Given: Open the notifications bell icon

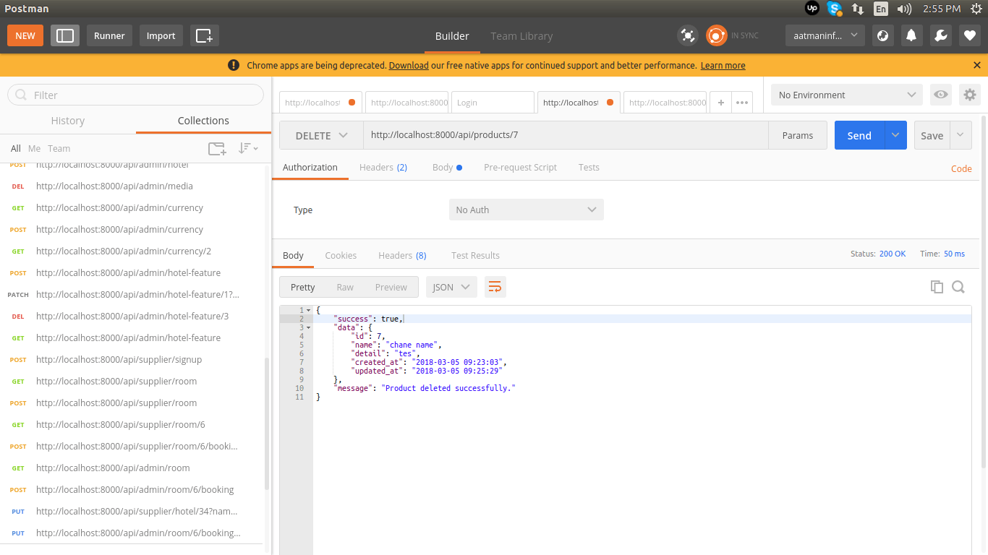Looking at the screenshot, I should point(911,35).
